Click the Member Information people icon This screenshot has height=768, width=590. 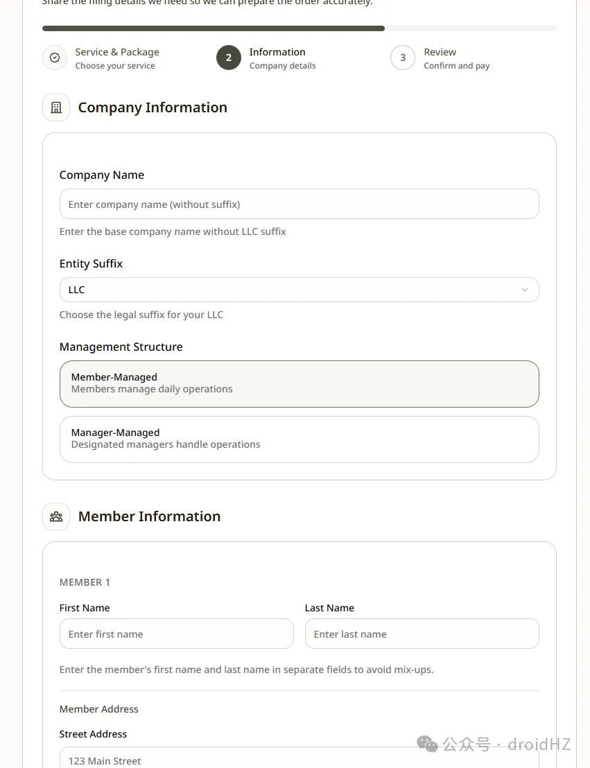pyautogui.click(x=56, y=516)
